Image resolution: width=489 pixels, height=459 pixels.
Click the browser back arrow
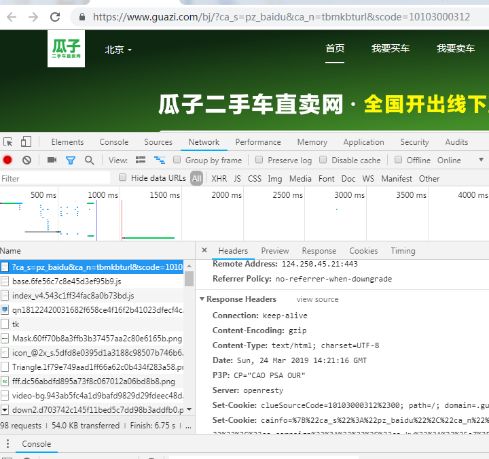point(12,16)
